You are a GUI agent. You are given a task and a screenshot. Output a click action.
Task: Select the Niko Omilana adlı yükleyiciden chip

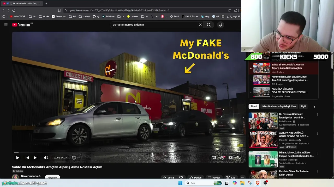pos(279,106)
